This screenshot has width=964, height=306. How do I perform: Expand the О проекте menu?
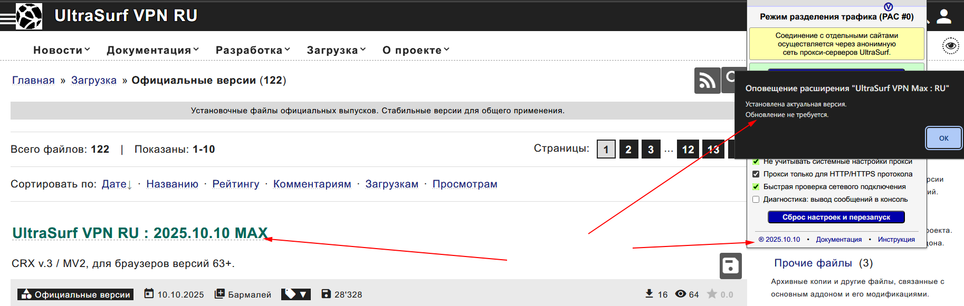pyautogui.click(x=416, y=50)
